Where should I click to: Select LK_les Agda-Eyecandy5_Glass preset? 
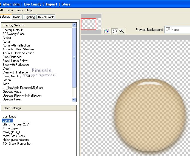23,88
